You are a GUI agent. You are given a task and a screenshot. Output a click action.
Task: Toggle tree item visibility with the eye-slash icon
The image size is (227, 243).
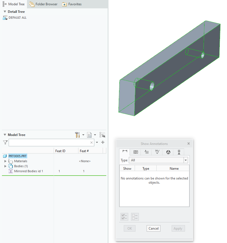(103, 135)
